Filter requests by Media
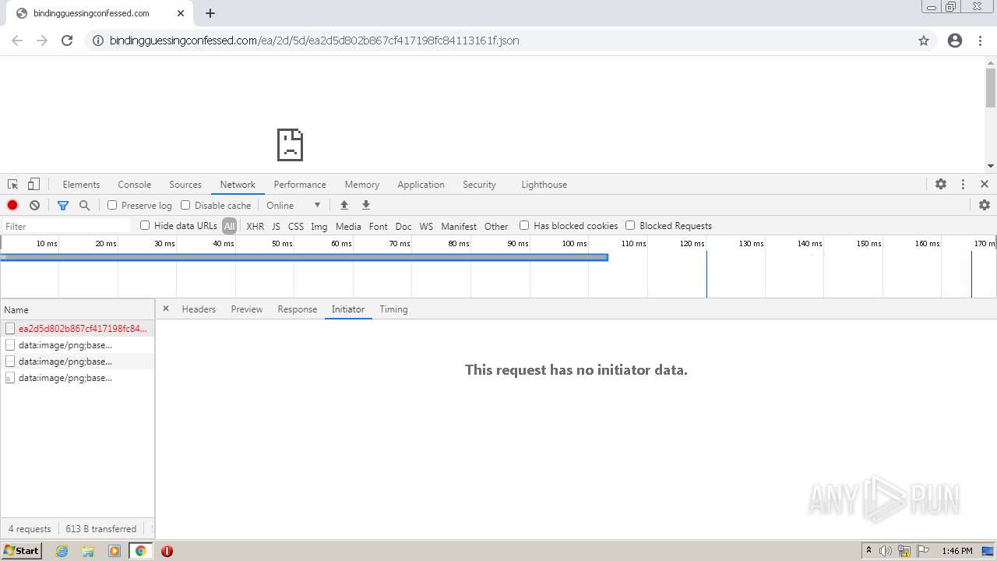The image size is (997, 561). [x=348, y=226]
